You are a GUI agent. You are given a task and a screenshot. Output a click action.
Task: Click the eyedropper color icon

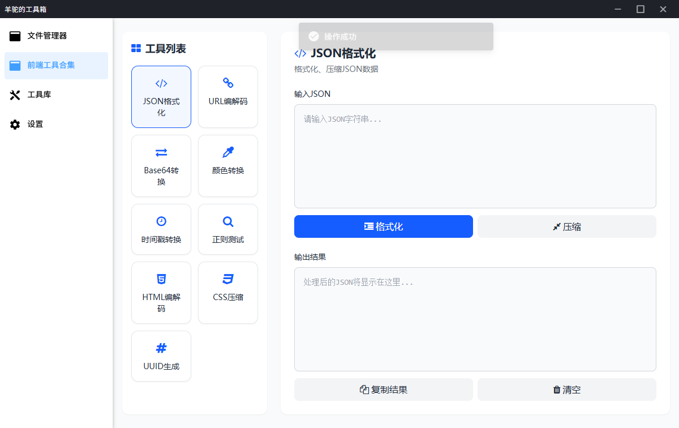click(x=228, y=152)
